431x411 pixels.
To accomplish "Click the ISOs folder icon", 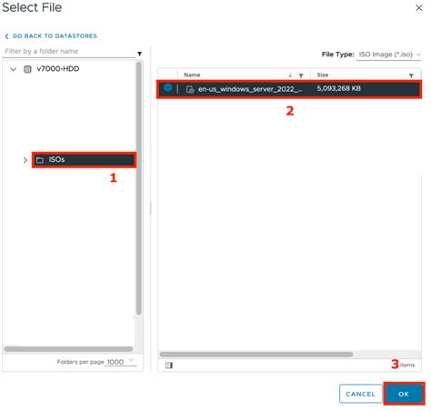I will tap(40, 160).
